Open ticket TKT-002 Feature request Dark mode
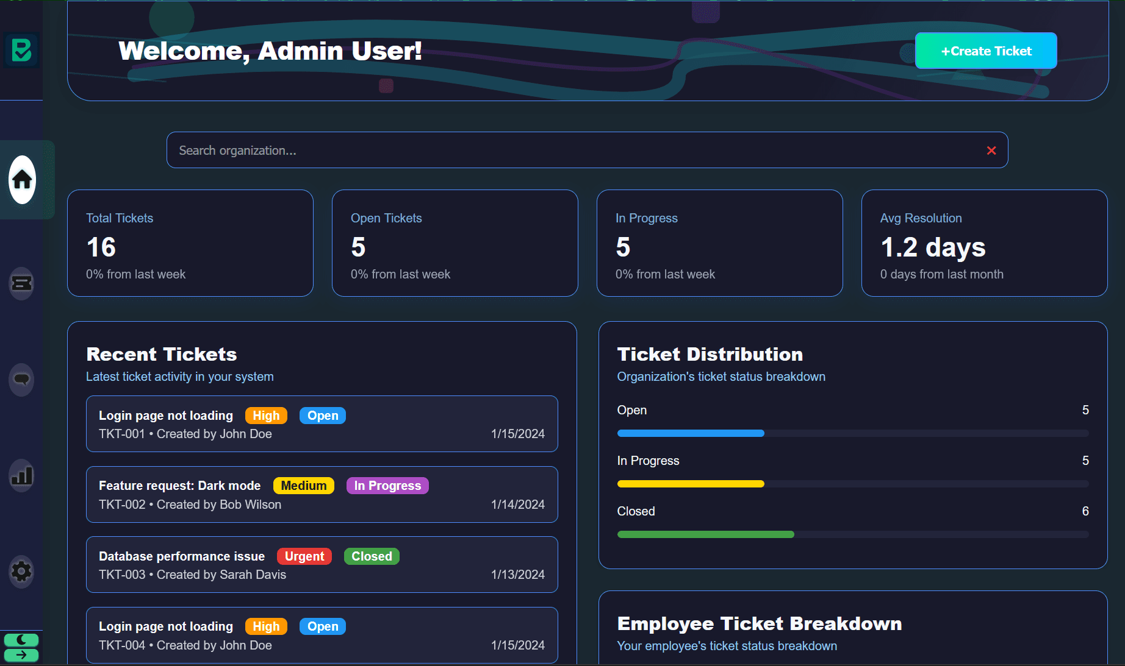Viewport: 1125px width, 666px height. coord(322,494)
